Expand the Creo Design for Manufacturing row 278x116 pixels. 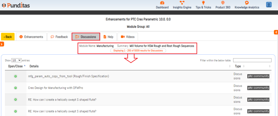(x=15, y=88)
